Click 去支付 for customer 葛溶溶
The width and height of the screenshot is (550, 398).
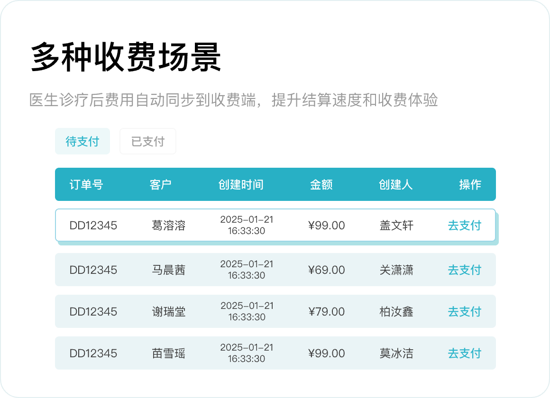tap(464, 226)
